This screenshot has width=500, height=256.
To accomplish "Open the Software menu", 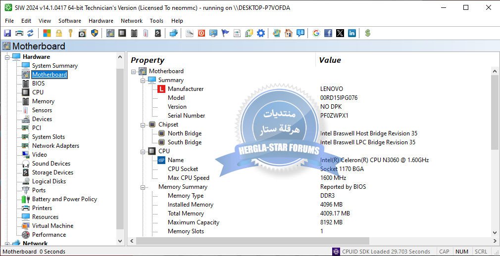I will coord(69,21).
